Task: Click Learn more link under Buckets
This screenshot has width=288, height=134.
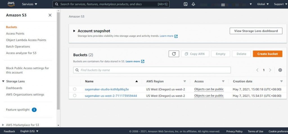Action: pos(133,61)
